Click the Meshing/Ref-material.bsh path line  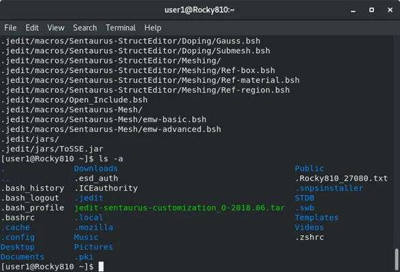150,80
